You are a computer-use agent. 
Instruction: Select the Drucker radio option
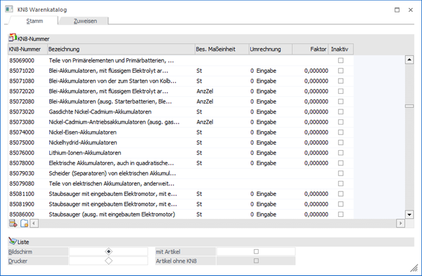108,261
